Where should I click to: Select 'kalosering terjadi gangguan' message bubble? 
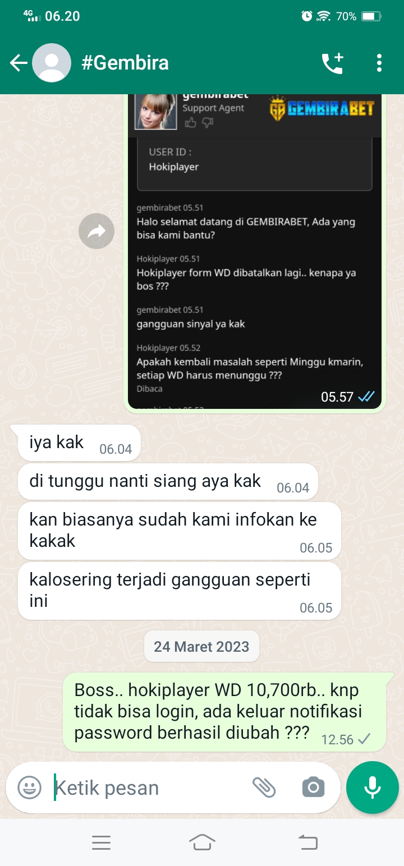(x=180, y=591)
